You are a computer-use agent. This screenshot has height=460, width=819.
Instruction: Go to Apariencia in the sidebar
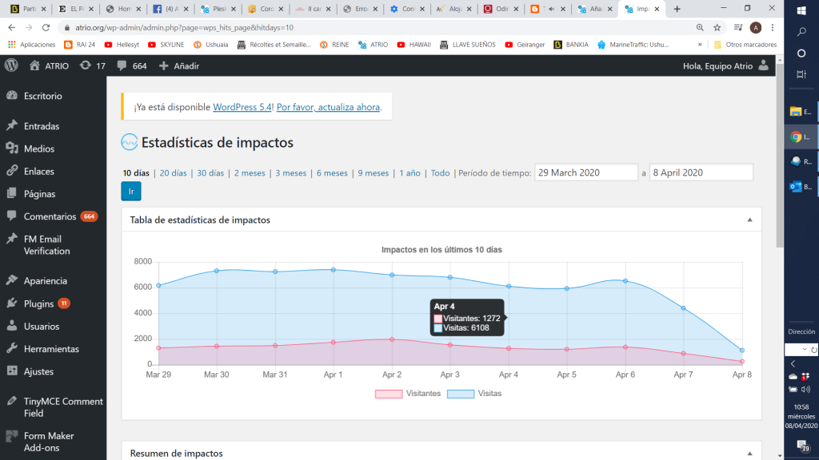(x=45, y=281)
